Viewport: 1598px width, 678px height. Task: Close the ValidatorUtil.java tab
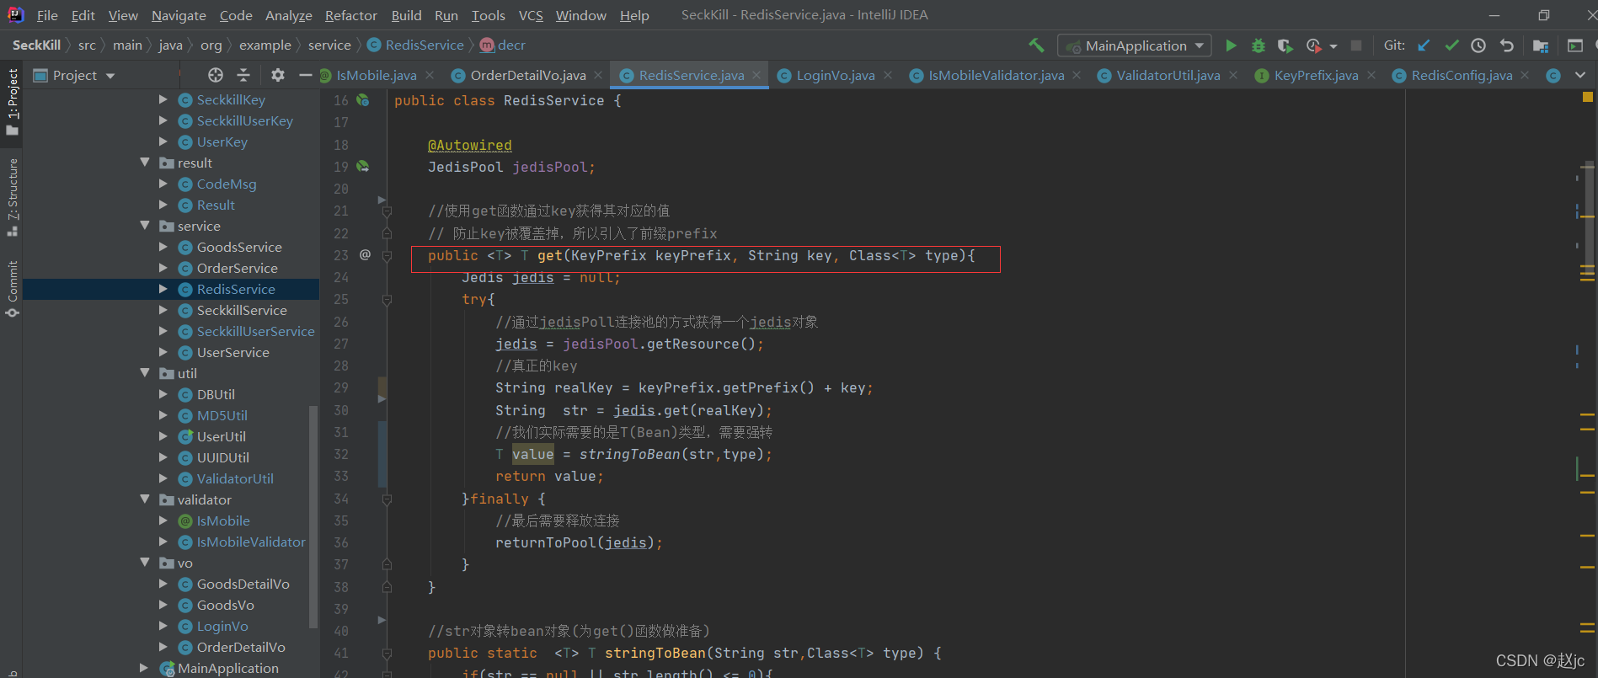1233,75
